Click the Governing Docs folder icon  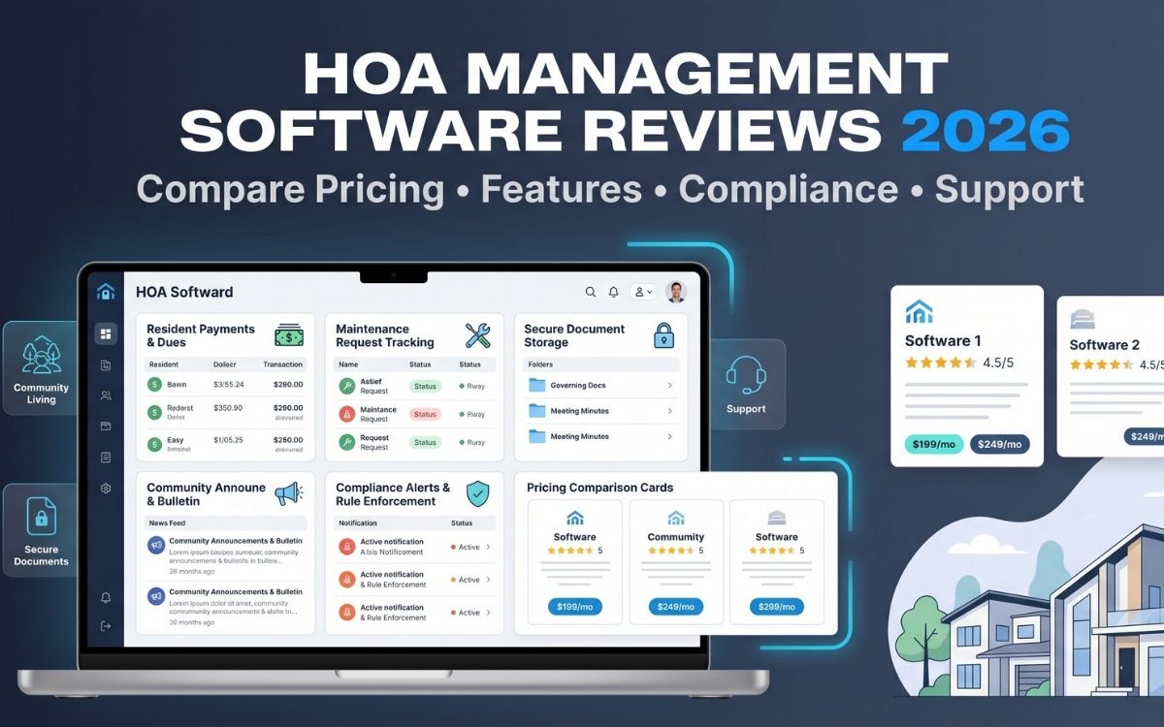pyautogui.click(x=536, y=385)
